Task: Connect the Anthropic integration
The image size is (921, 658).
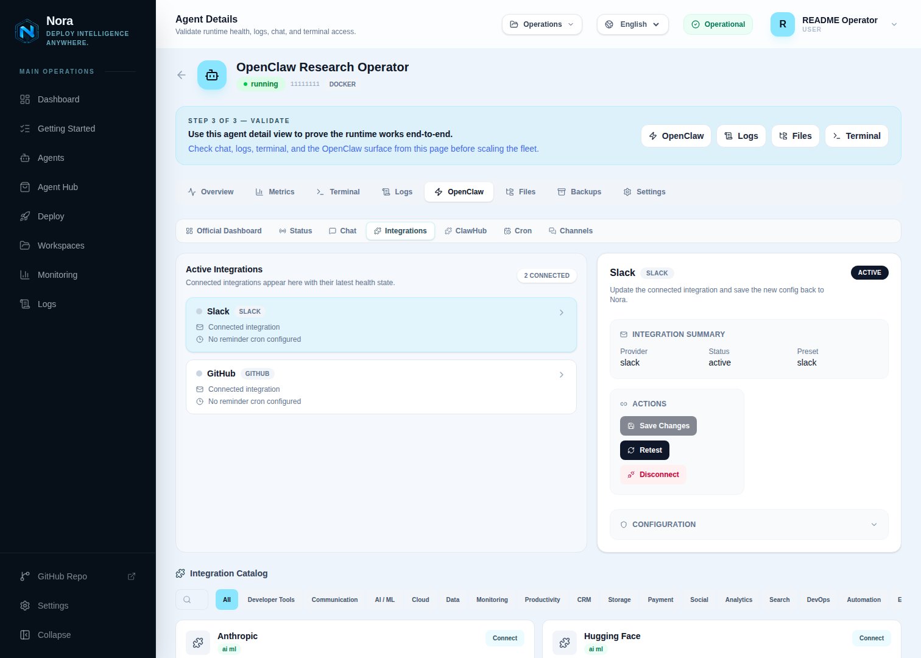Action: 505,639
